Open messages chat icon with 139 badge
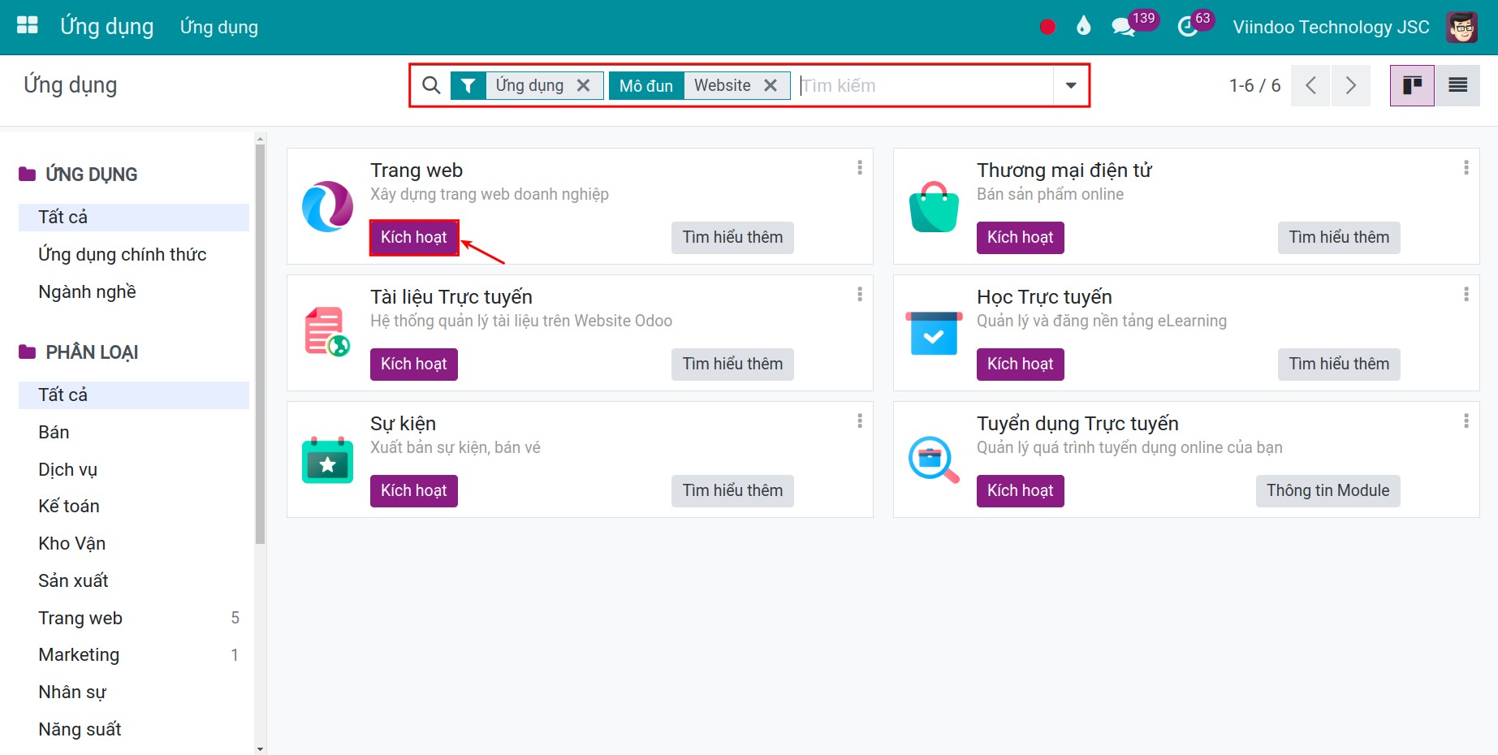 click(1124, 27)
